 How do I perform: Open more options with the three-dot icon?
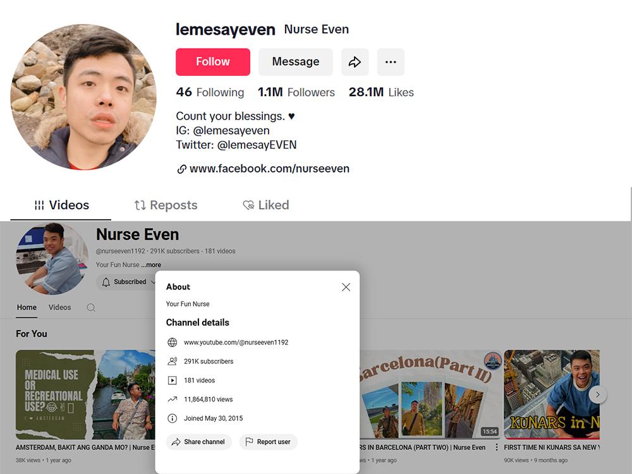point(391,61)
